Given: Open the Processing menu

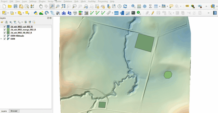Looking at the screenshot, I should [x=103, y=1].
